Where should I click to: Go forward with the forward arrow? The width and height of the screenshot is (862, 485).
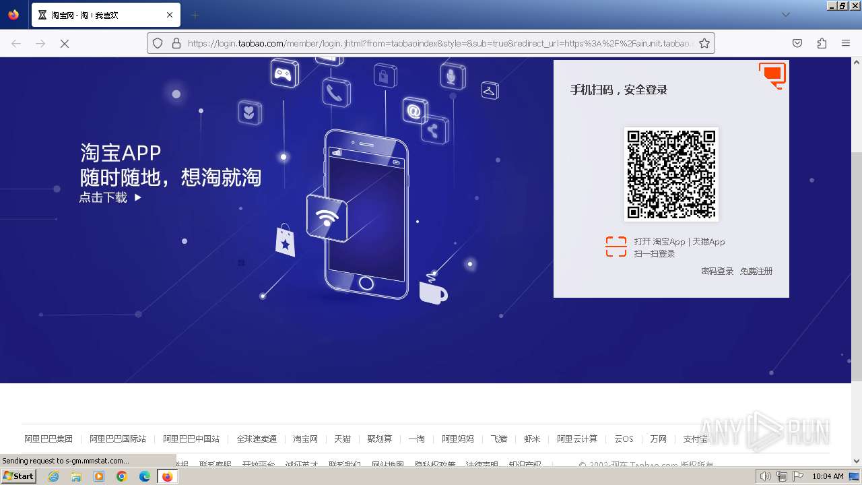click(x=40, y=43)
